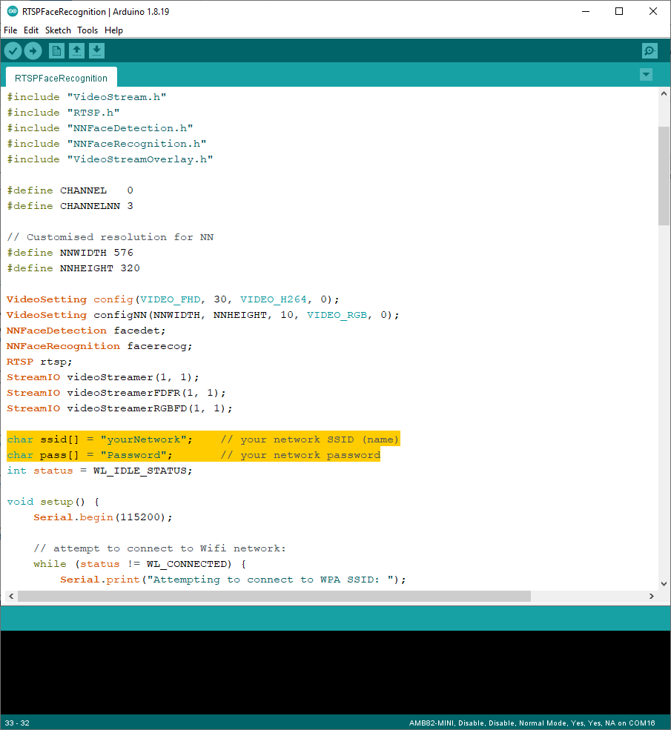This screenshot has height=730, width=671.
Task: Click the Arduino logo in title bar
Action: click(x=12, y=11)
